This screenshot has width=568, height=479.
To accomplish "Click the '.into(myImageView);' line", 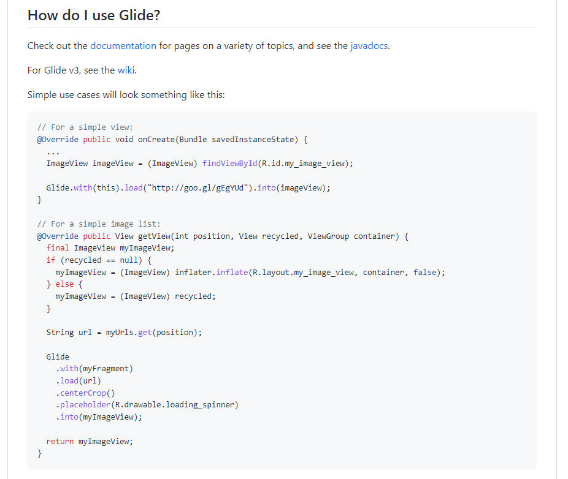I will 99,417.
